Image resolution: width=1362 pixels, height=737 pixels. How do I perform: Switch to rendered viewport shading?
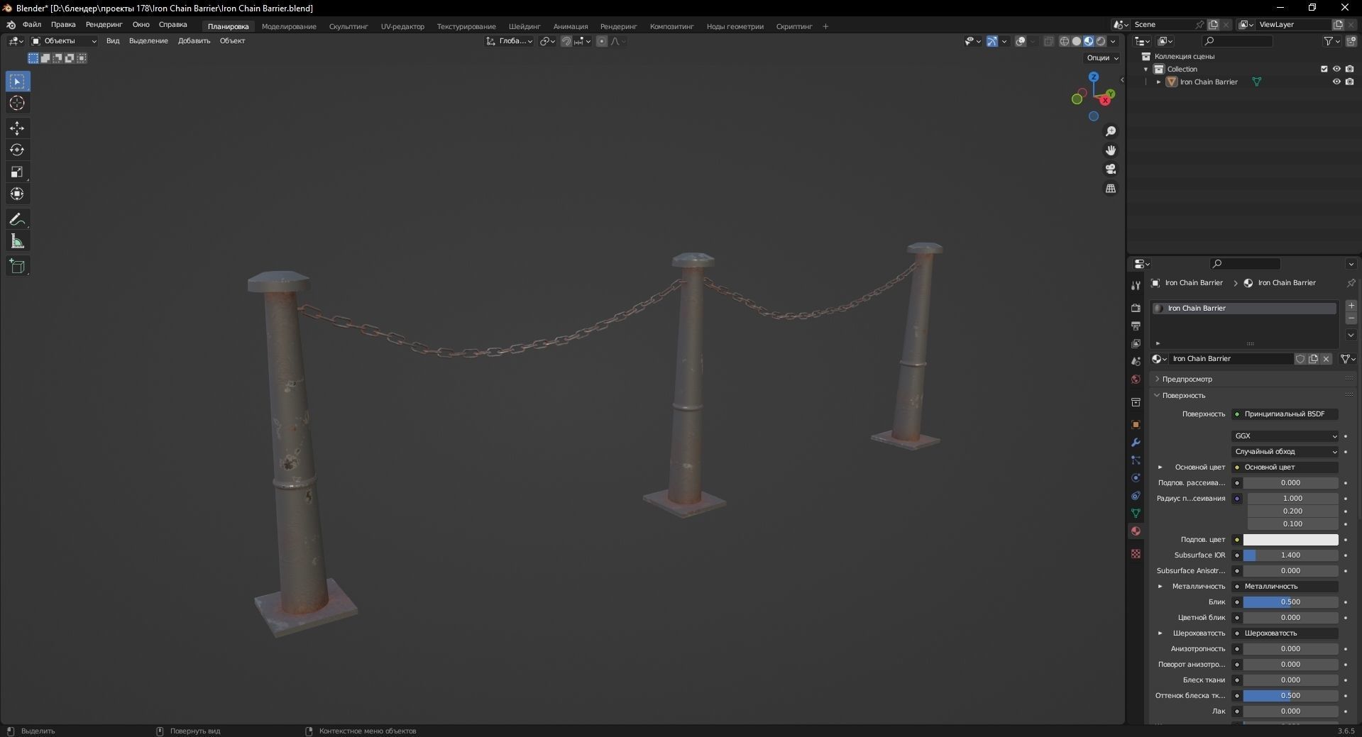pyautogui.click(x=1101, y=41)
